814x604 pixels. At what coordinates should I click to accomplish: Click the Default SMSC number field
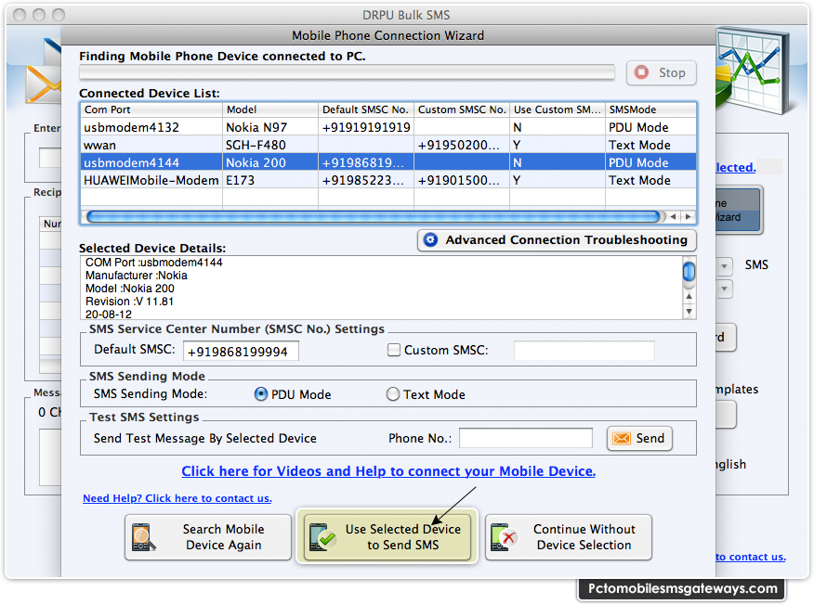pos(241,351)
